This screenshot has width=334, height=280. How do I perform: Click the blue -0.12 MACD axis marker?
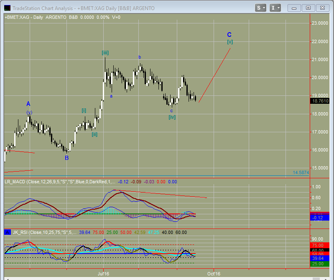tap(320, 218)
